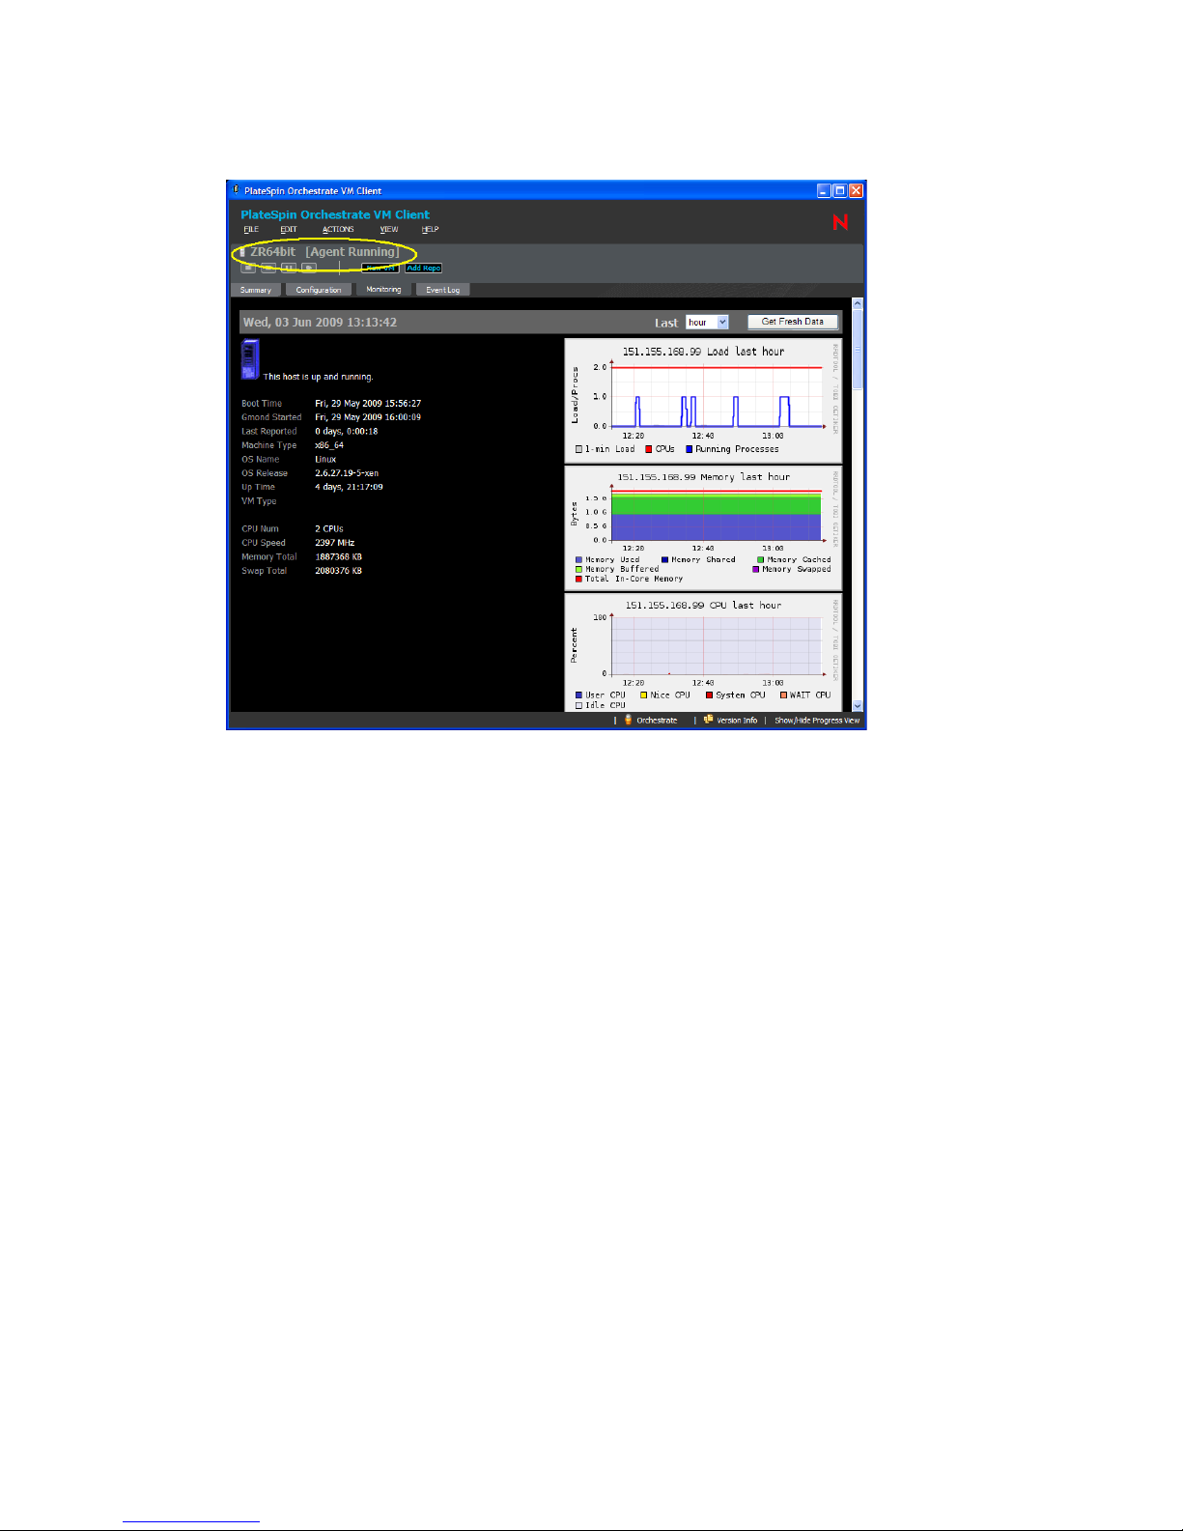The width and height of the screenshot is (1183, 1531).
Task: Open the View menu
Action: tap(389, 230)
